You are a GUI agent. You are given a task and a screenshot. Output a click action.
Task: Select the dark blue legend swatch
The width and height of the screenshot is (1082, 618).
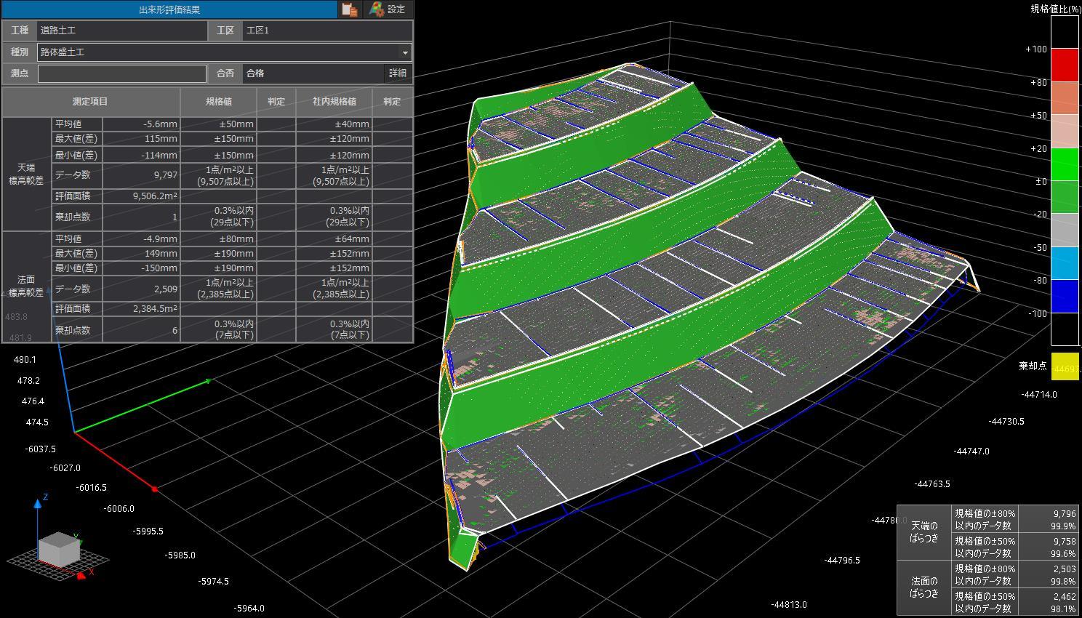(x=1065, y=297)
